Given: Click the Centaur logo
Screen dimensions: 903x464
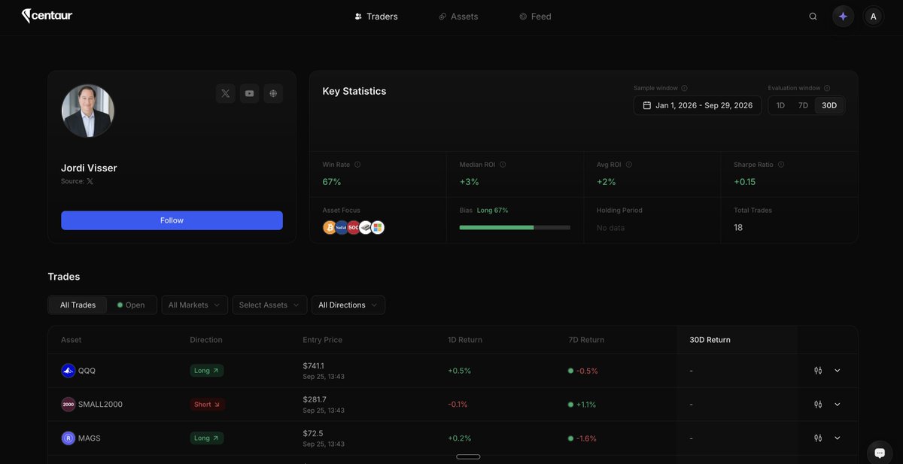Looking at the screenshot, I should pos(47,16).
